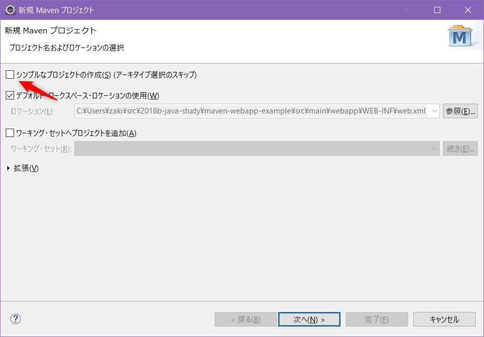
Task: Click the 戻る(B) back button
Action: 246,319
